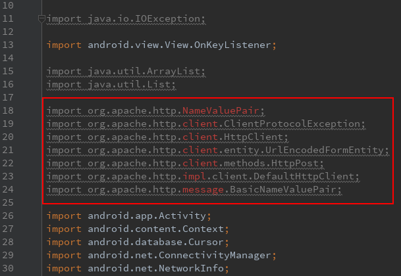
Task: Click the red 'impl' package on line 23
Action: (194, 177)
